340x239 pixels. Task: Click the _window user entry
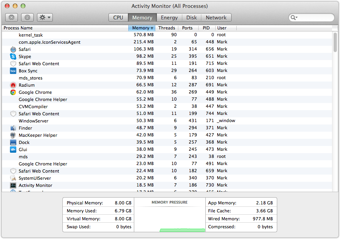(x=226, y=121)
